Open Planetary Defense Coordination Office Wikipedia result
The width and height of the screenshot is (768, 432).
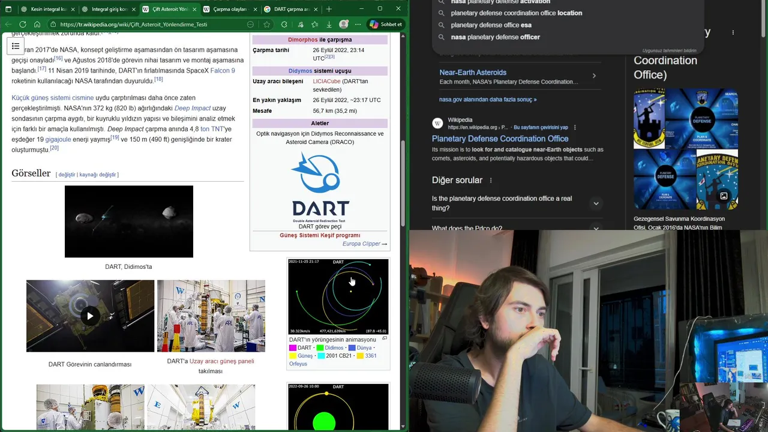click(500, 139)
